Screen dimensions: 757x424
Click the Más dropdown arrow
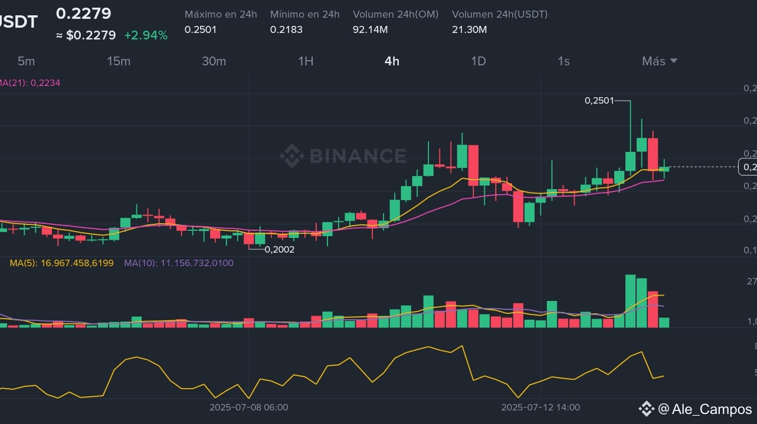tap(674, 61)
